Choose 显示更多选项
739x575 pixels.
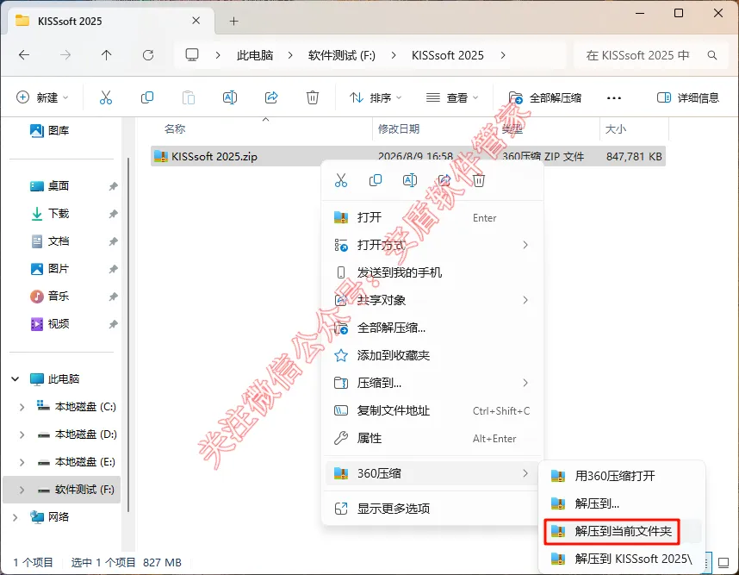(432, 509)
